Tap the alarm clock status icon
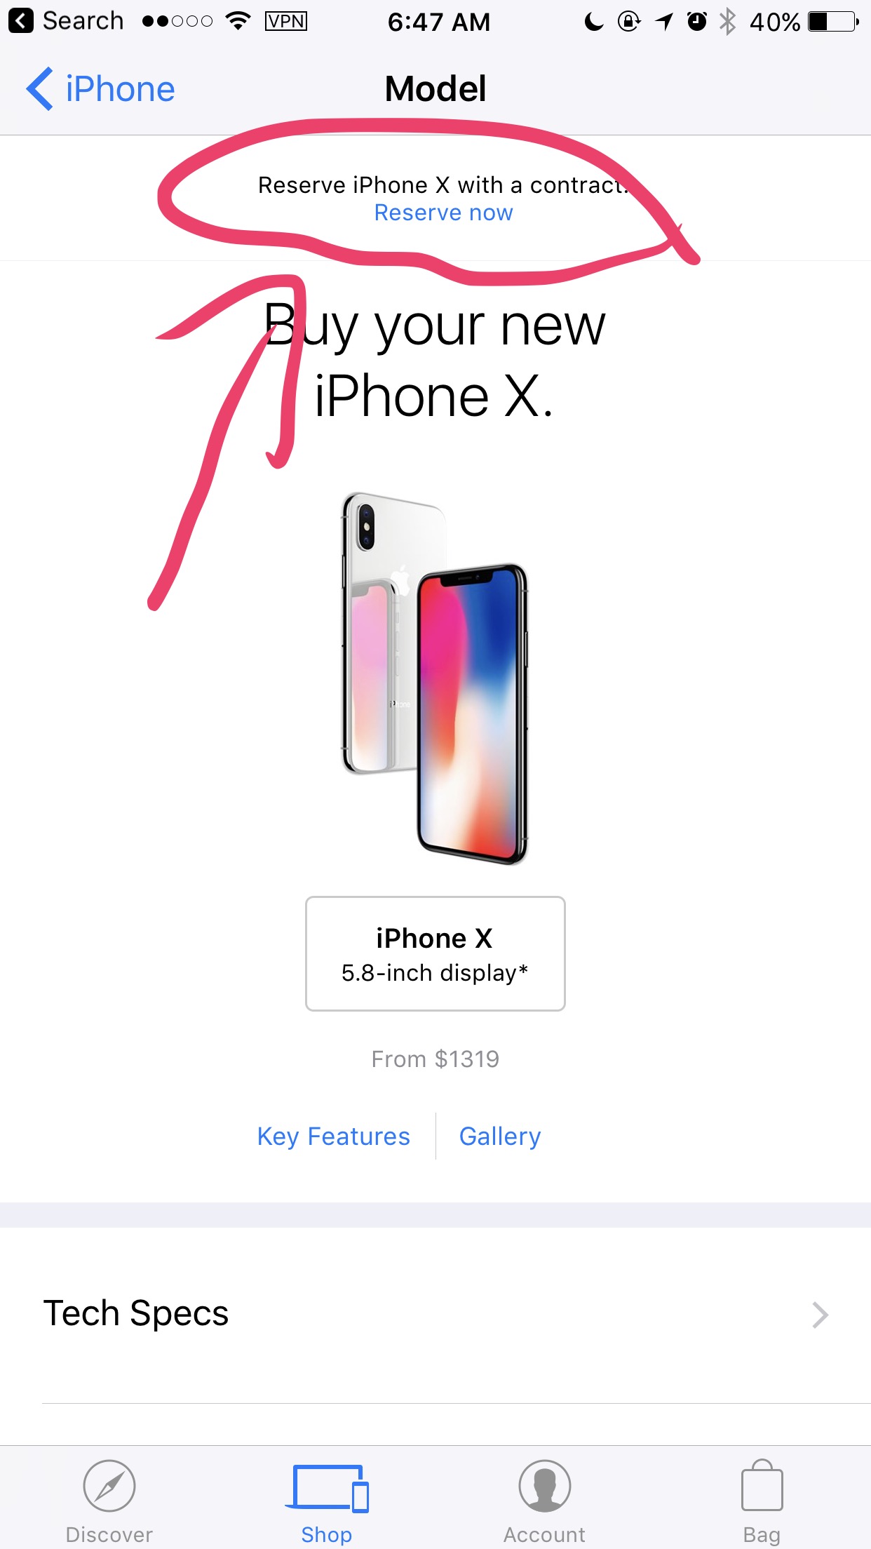The image size is (871, 1549). click(x=696, y=22)
